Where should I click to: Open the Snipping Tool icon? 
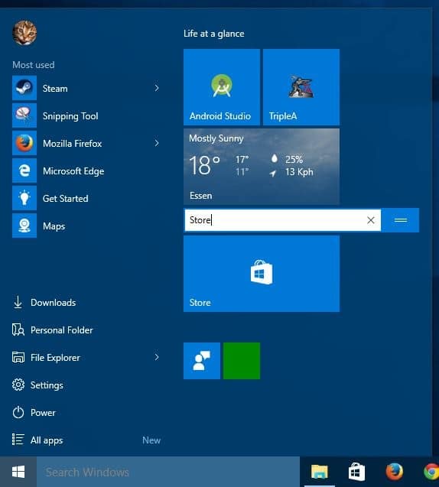(24, 115)
